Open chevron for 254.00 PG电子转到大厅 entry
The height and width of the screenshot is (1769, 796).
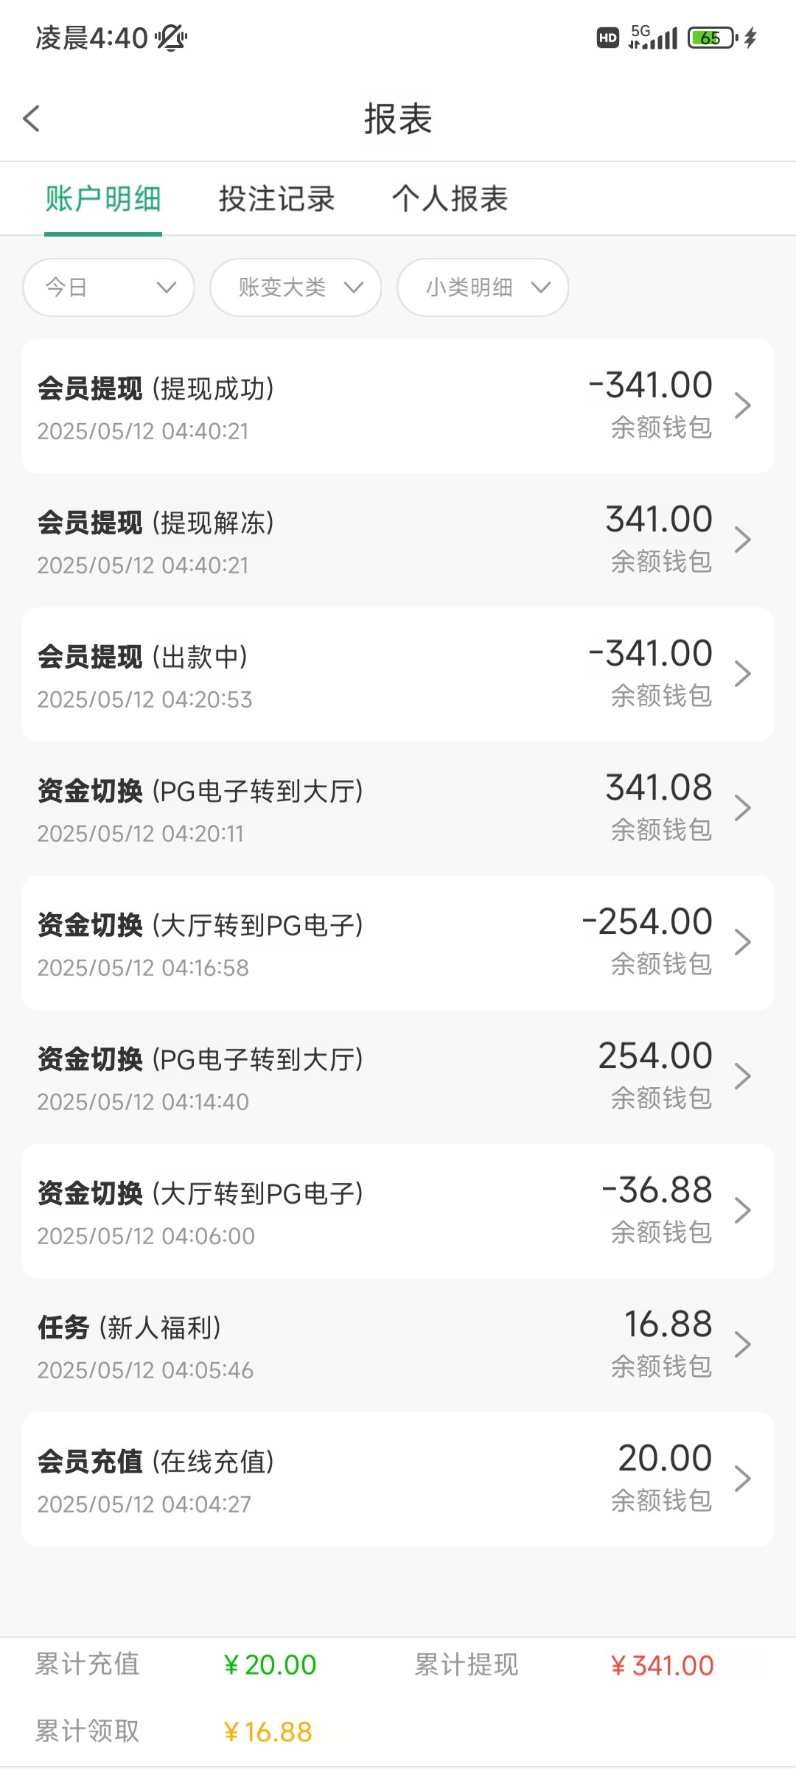[x=742, y=1076]
